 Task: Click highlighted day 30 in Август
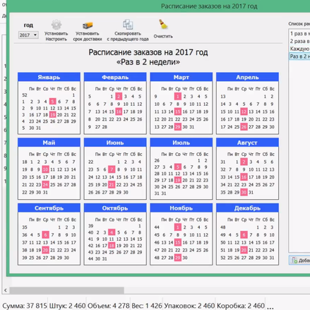pos(244,192)
